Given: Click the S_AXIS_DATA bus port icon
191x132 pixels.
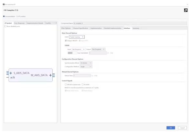Looking at the screenshot, I should pyautogui.click(x=7, y=73).
